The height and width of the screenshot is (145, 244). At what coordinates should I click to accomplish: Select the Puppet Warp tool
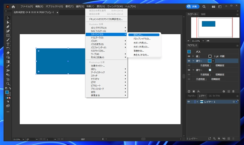click(8, 70)
